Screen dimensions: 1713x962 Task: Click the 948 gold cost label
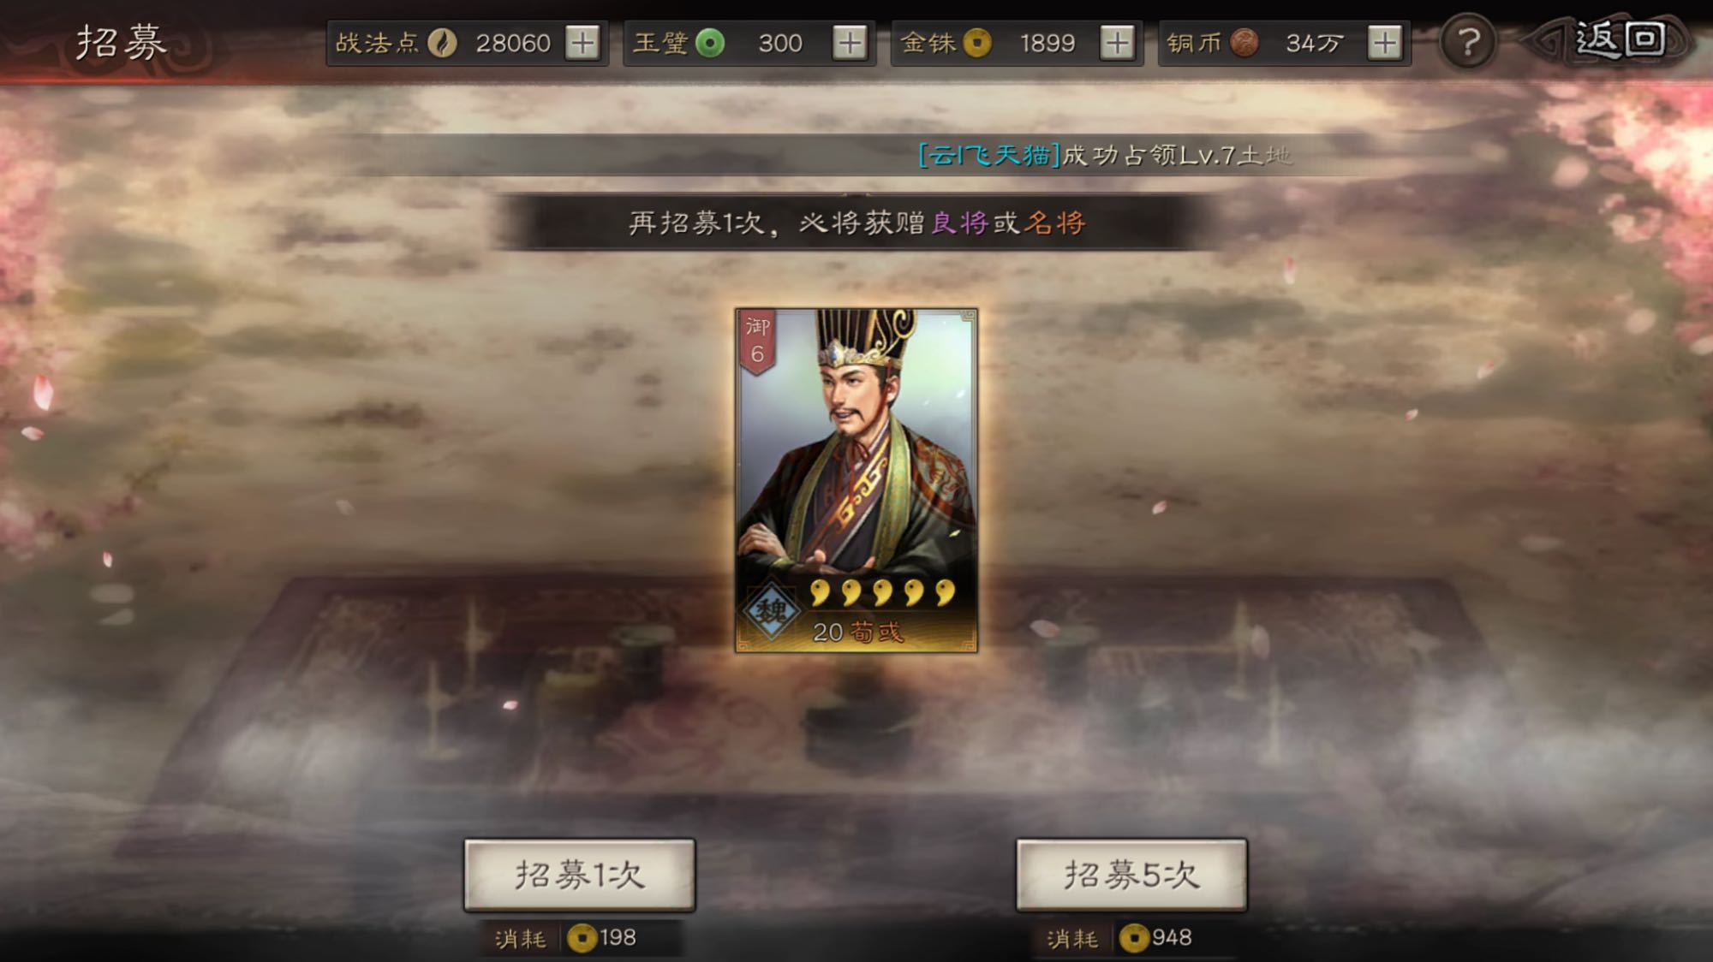tap(1155, 938)
